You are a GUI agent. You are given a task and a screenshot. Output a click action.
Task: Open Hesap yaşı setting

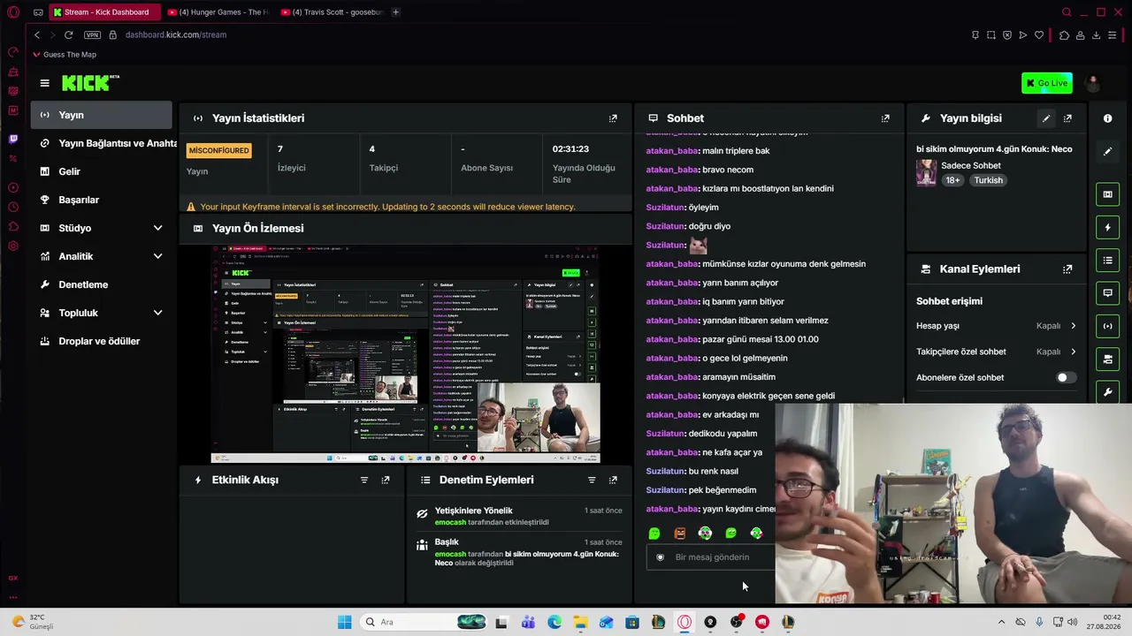click(x=996, y=326)
